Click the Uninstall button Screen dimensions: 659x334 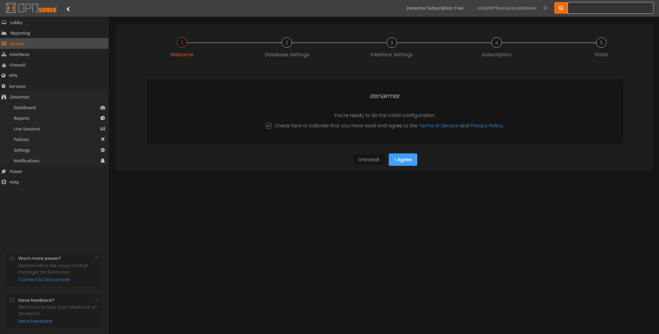click(369, 160)
